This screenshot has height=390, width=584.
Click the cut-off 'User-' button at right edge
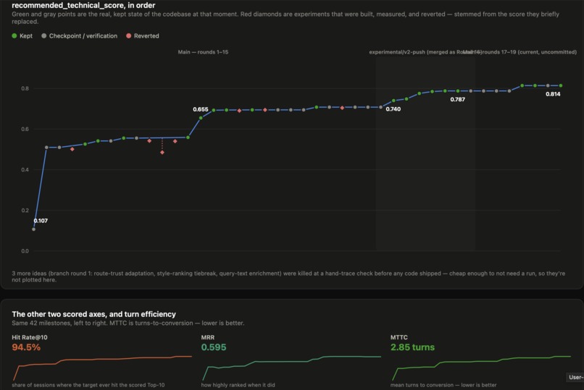575,377
